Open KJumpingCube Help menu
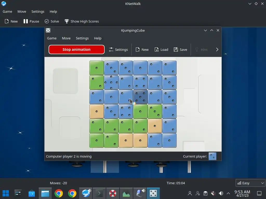Viewport: 266px width, 199px height. (98, 38)
